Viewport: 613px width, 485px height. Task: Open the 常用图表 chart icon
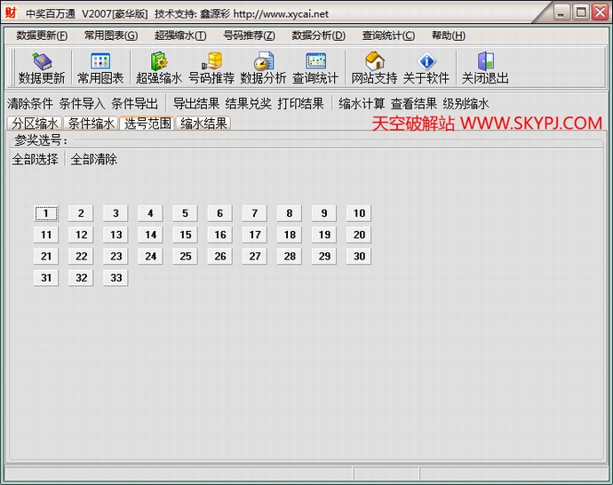click(x=100, y=62)
